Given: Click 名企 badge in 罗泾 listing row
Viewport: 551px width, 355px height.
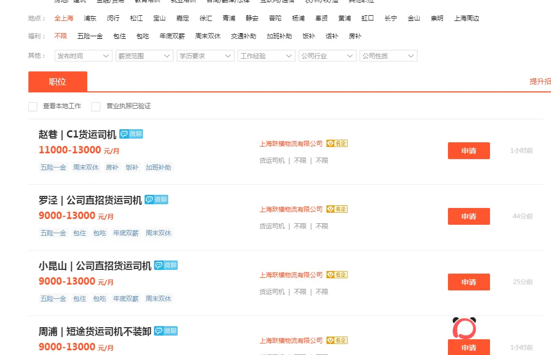Looking at the screenshot, I should coord(337,209).
